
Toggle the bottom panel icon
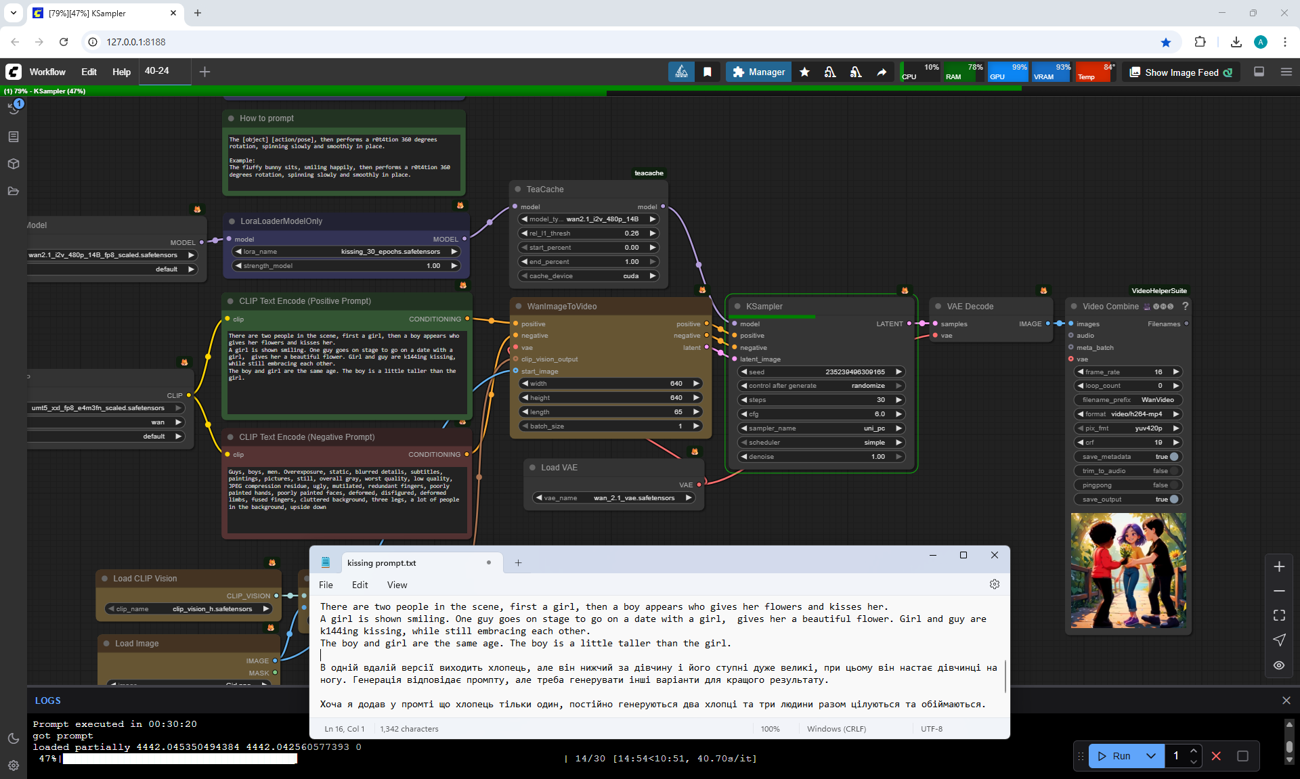pos(1259,72)
